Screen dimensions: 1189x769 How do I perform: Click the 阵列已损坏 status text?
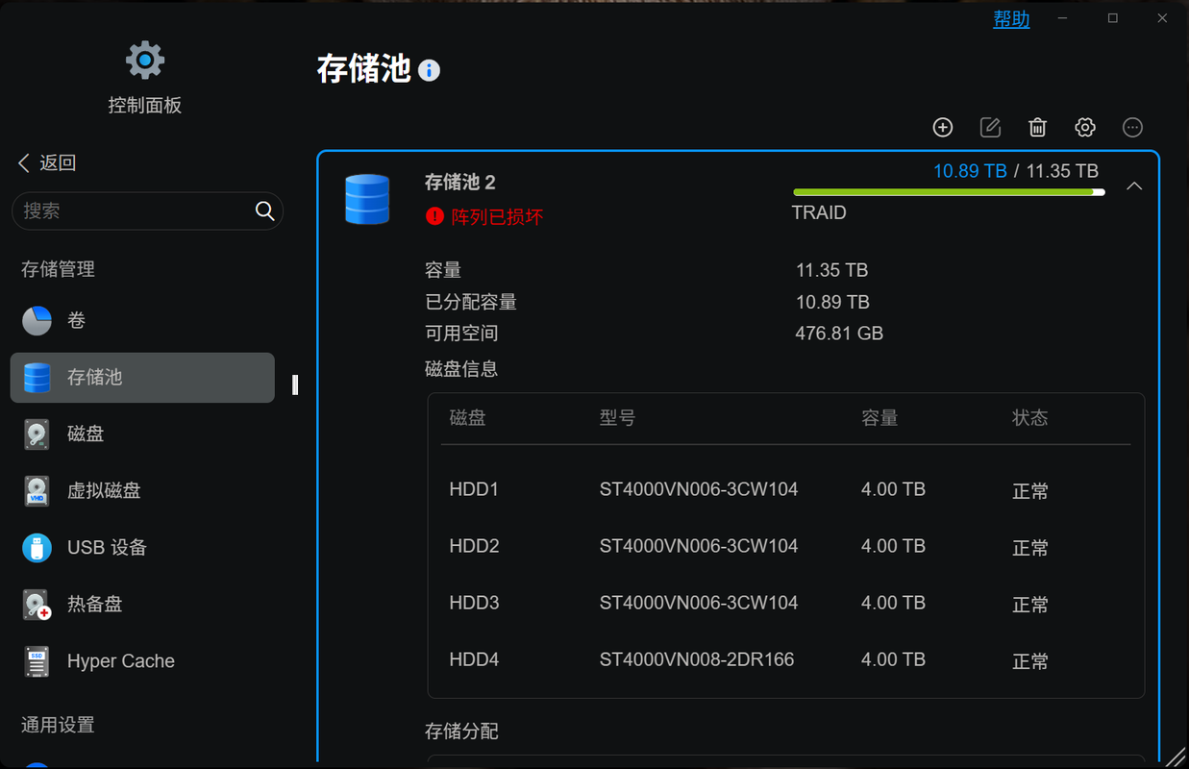pos(497,216)
